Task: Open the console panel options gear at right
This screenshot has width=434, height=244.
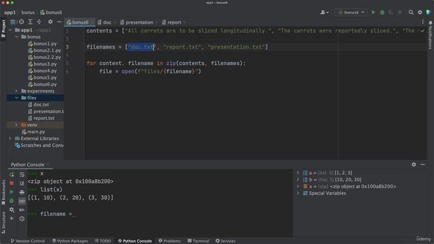Action: pos(414,165)
